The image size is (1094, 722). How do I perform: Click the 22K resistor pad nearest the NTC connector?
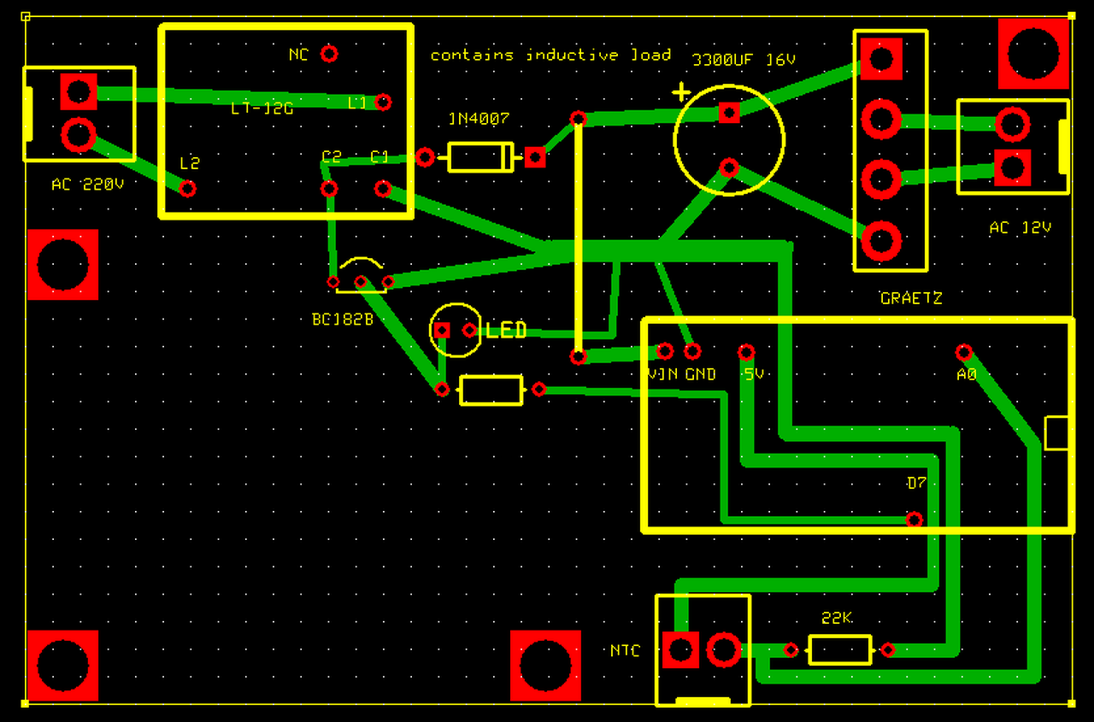pyautogui.click(x=791, y=650)
